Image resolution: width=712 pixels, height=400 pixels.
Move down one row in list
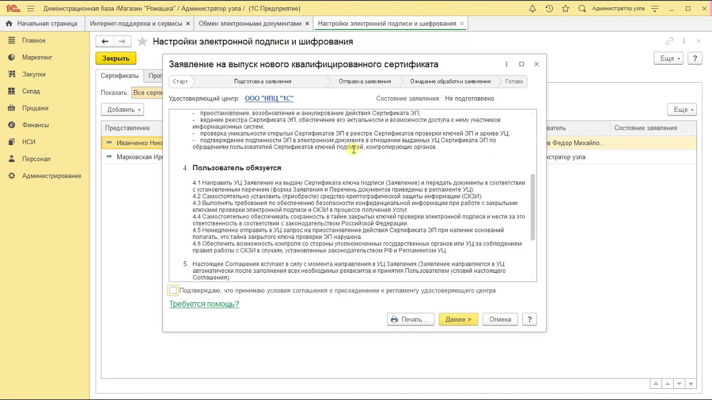pyautogui.click(x=680, y=384)
